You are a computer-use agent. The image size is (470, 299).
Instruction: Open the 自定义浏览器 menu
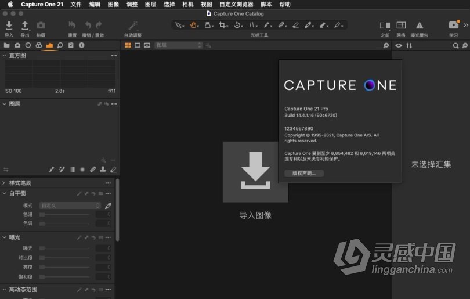tap(236, 4)
